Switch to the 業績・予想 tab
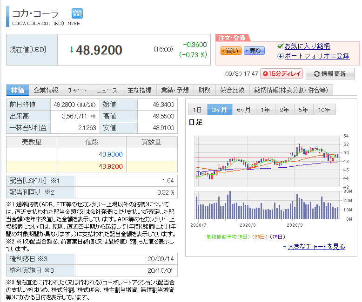The height and width of the screenshot is (302, 362). tap(175, 90)
